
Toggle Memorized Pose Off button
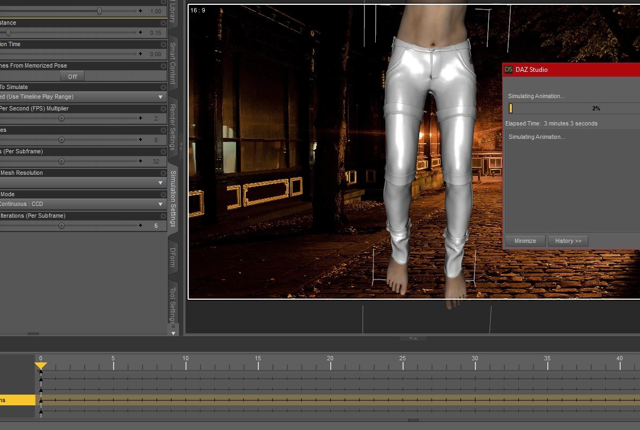point(72,77)
